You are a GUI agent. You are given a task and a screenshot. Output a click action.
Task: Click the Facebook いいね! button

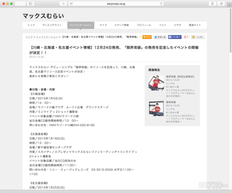pyautogui.click(x=175, y=37)
